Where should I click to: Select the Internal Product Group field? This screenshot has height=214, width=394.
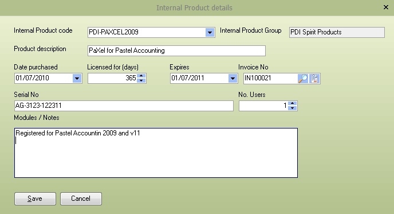tap(337, 33)
